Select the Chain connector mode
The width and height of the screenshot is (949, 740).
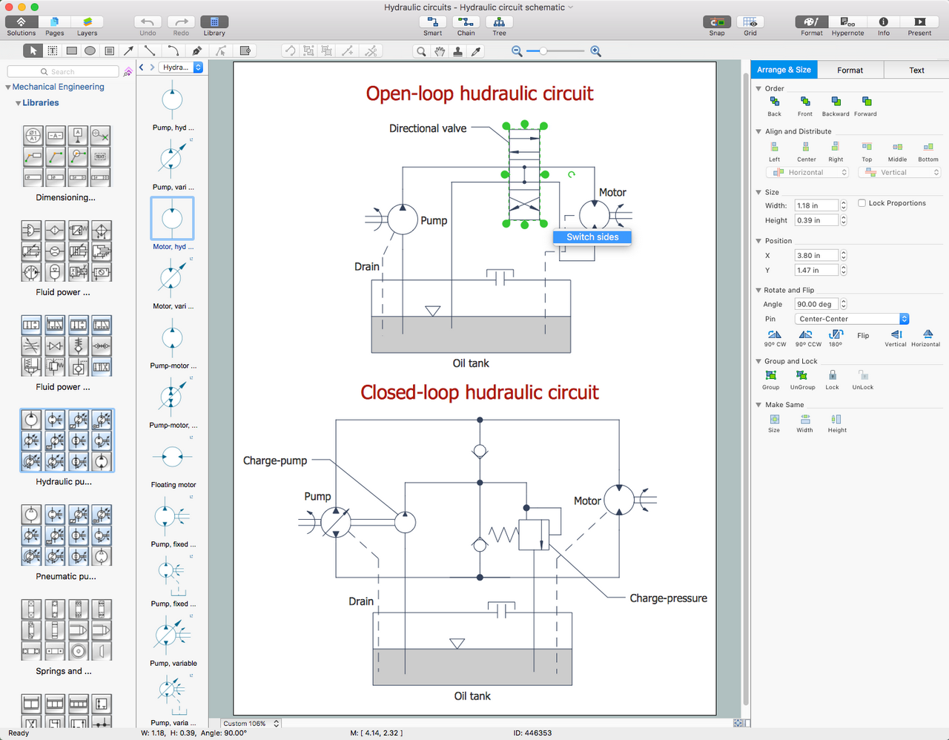(466, 22)
